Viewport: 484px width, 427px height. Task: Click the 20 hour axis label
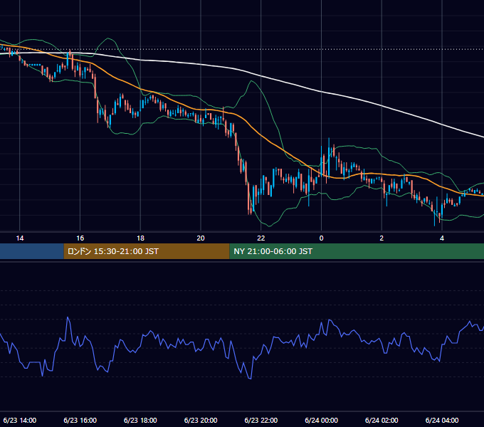pos(201,238)
